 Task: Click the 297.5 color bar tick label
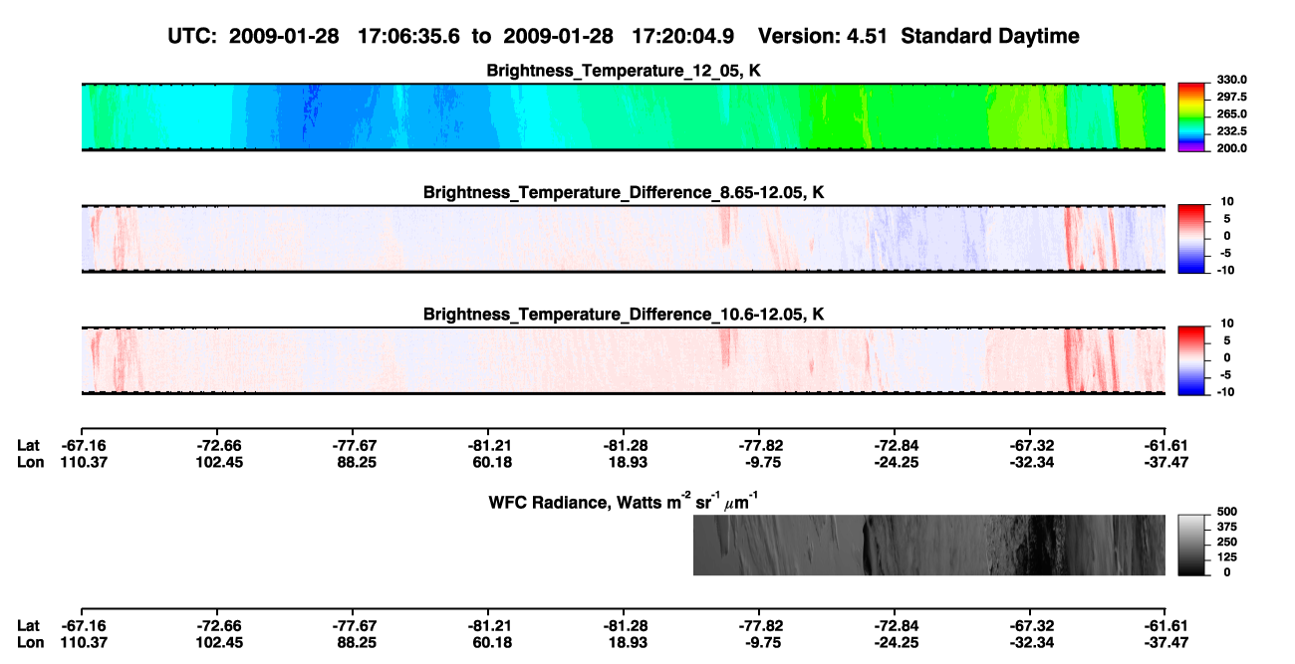(1233, 97)
